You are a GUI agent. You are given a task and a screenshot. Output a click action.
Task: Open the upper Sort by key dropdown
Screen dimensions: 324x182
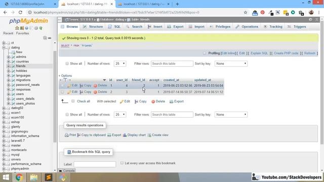tap(231, 64)
